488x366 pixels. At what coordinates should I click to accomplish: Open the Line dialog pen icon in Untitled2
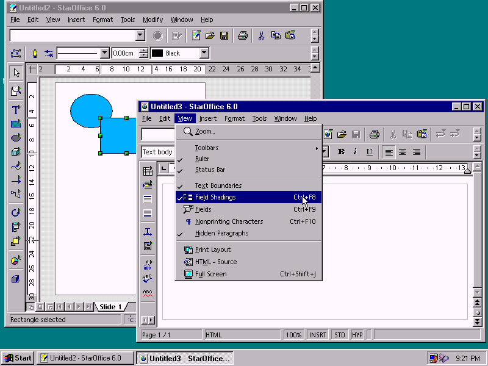35,53
